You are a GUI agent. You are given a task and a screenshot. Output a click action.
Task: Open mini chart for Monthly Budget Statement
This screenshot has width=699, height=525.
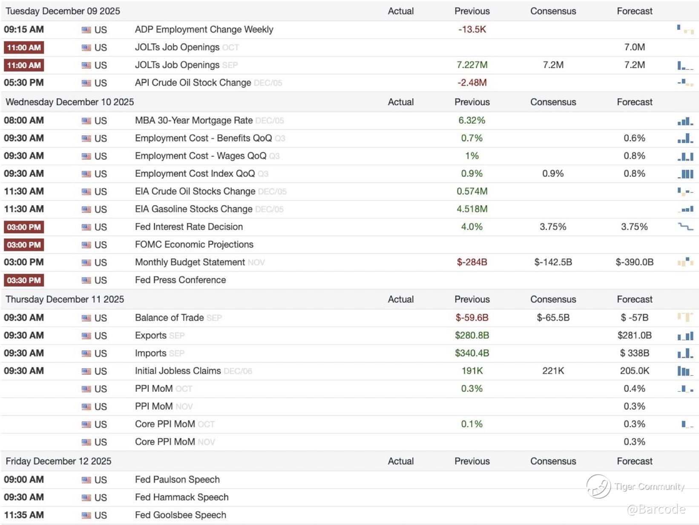pos(685,262)
